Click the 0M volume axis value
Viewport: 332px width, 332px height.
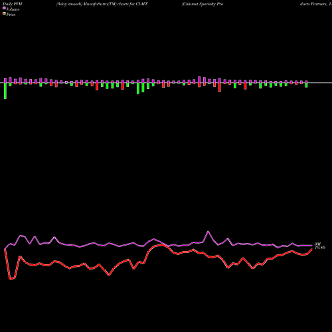pyautogui.click(x=317, y=244)
